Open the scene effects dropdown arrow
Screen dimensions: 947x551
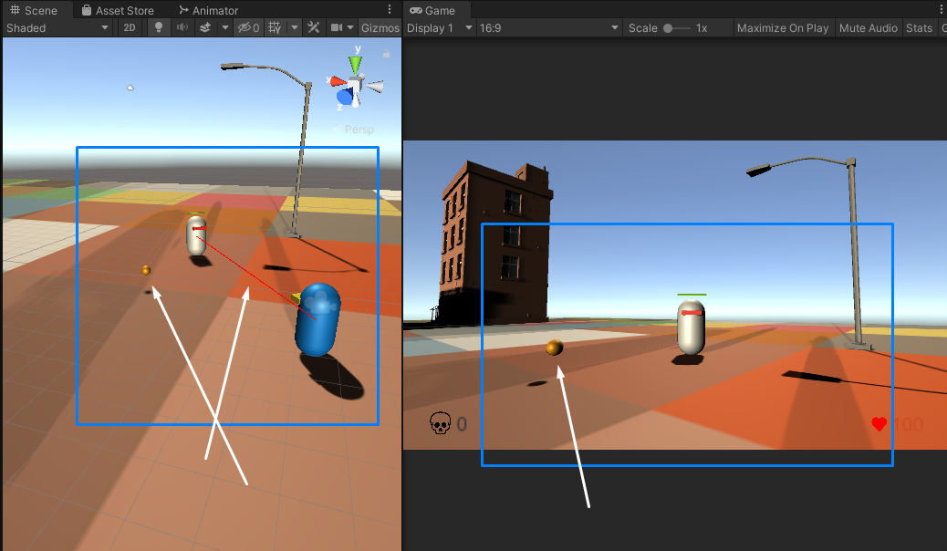click(x=224, y=27)
